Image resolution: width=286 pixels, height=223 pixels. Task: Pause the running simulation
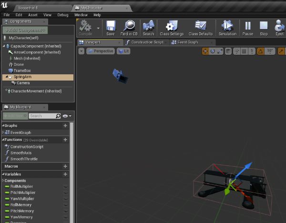[x=248, y=27]
